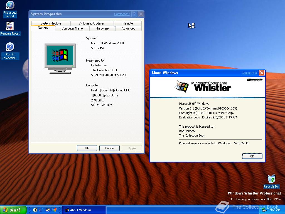Click the Whistler flag logo in About Windows

181,86
